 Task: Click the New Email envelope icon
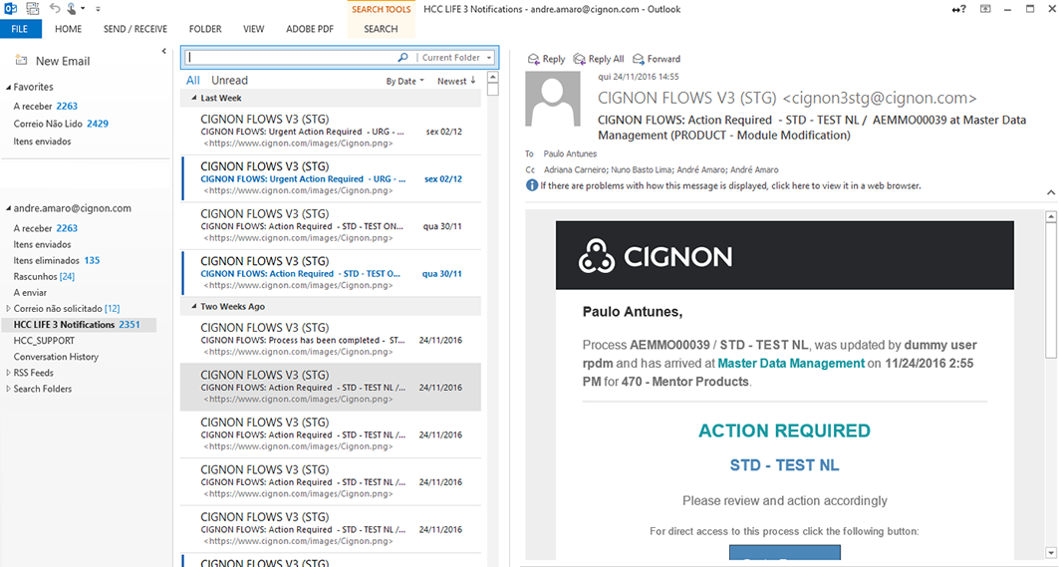click(x=22, y=60)
